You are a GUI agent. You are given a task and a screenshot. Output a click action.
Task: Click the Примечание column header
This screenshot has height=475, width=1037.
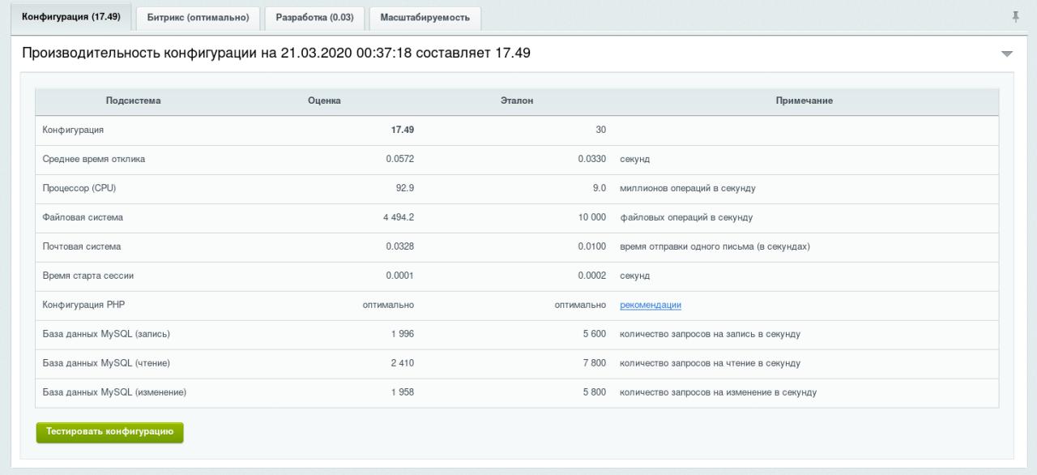tap(804, 101)
